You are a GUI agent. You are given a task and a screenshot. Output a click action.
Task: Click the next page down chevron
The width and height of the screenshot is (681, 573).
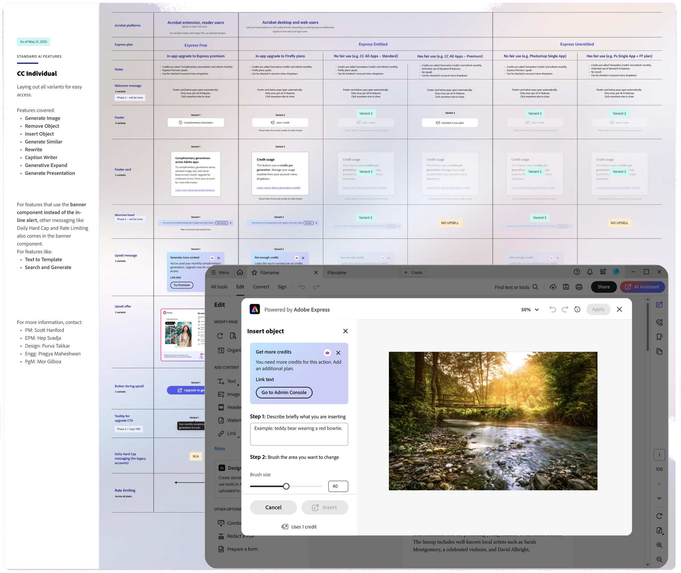tap(659, 498)
